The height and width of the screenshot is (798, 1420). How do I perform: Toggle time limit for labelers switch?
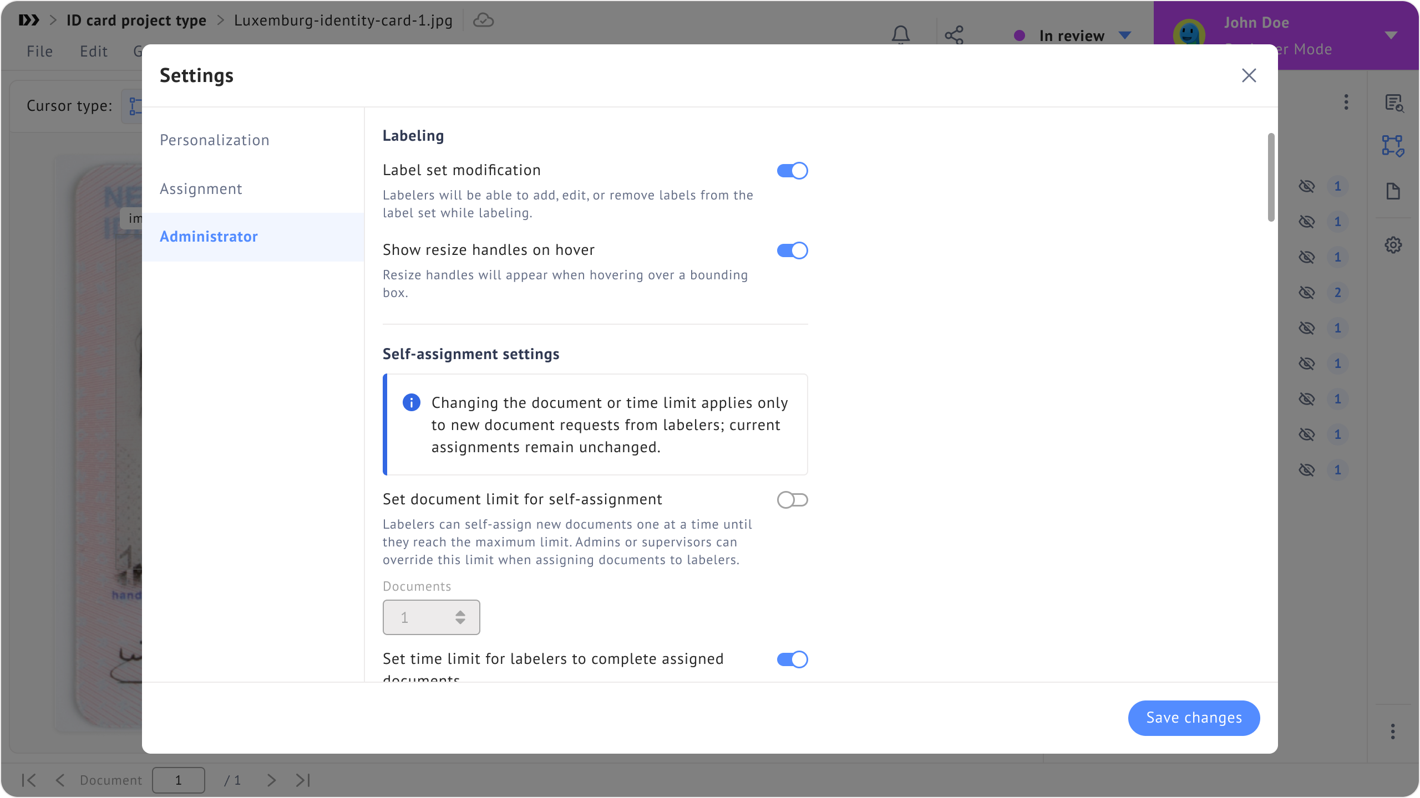[792, 659]
